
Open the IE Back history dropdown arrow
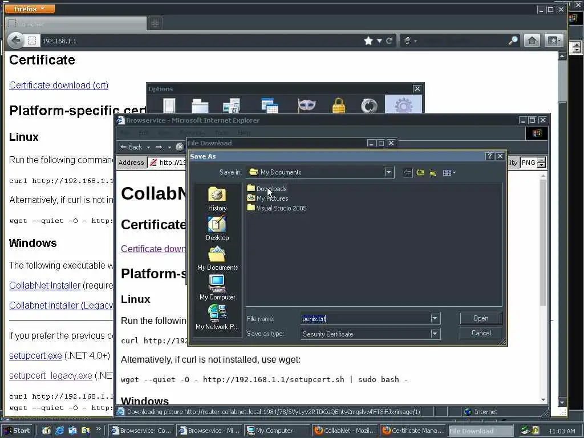coord(148,148)
